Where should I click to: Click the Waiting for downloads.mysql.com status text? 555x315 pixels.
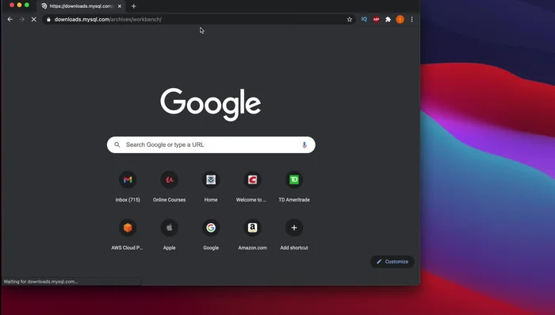(x=40, y=282)
